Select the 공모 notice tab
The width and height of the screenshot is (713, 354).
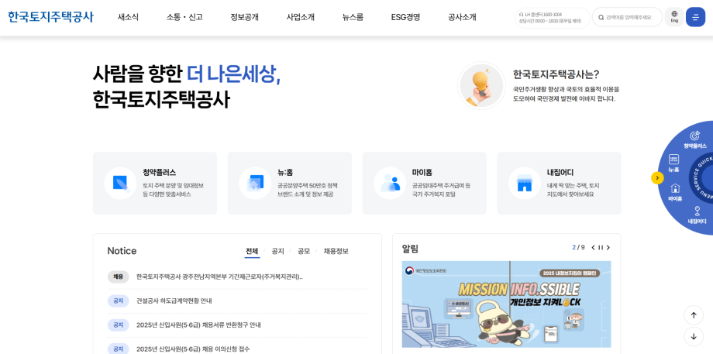[x=304, y=251]
